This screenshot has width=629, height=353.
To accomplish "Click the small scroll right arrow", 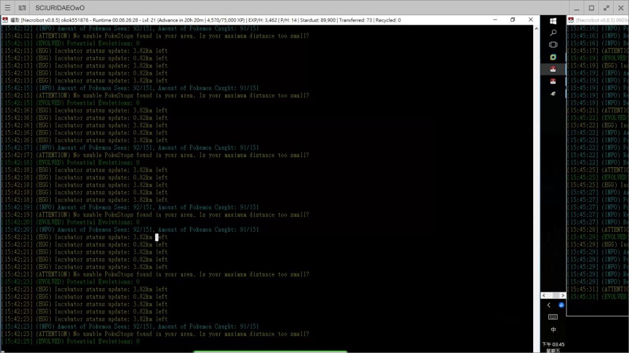I will (x=563, y=296).
